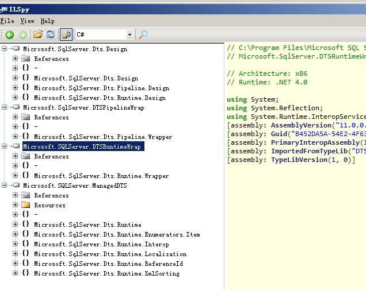Select the Microsoft.SqlServer.Dts.Runtime.ReferenceId namespace
366x290 pixels.
pyautogui.click(x=109, y=264)
